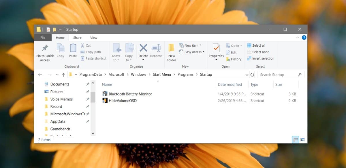This screenshot has height=168, width=346.
Task: Click the New folder icon
Action: click(172, 48)
